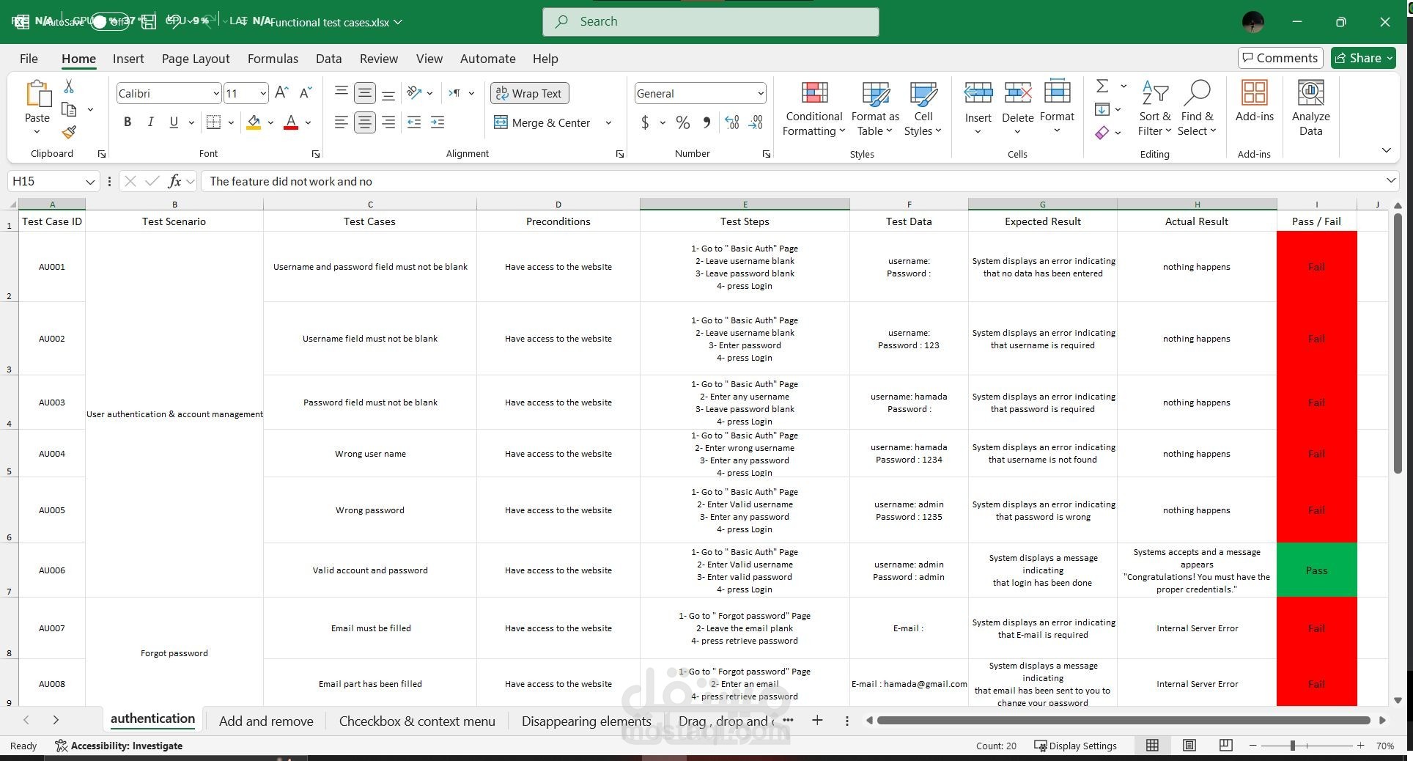
Task: Open Format cells menu
Action: pos(1057,107)
